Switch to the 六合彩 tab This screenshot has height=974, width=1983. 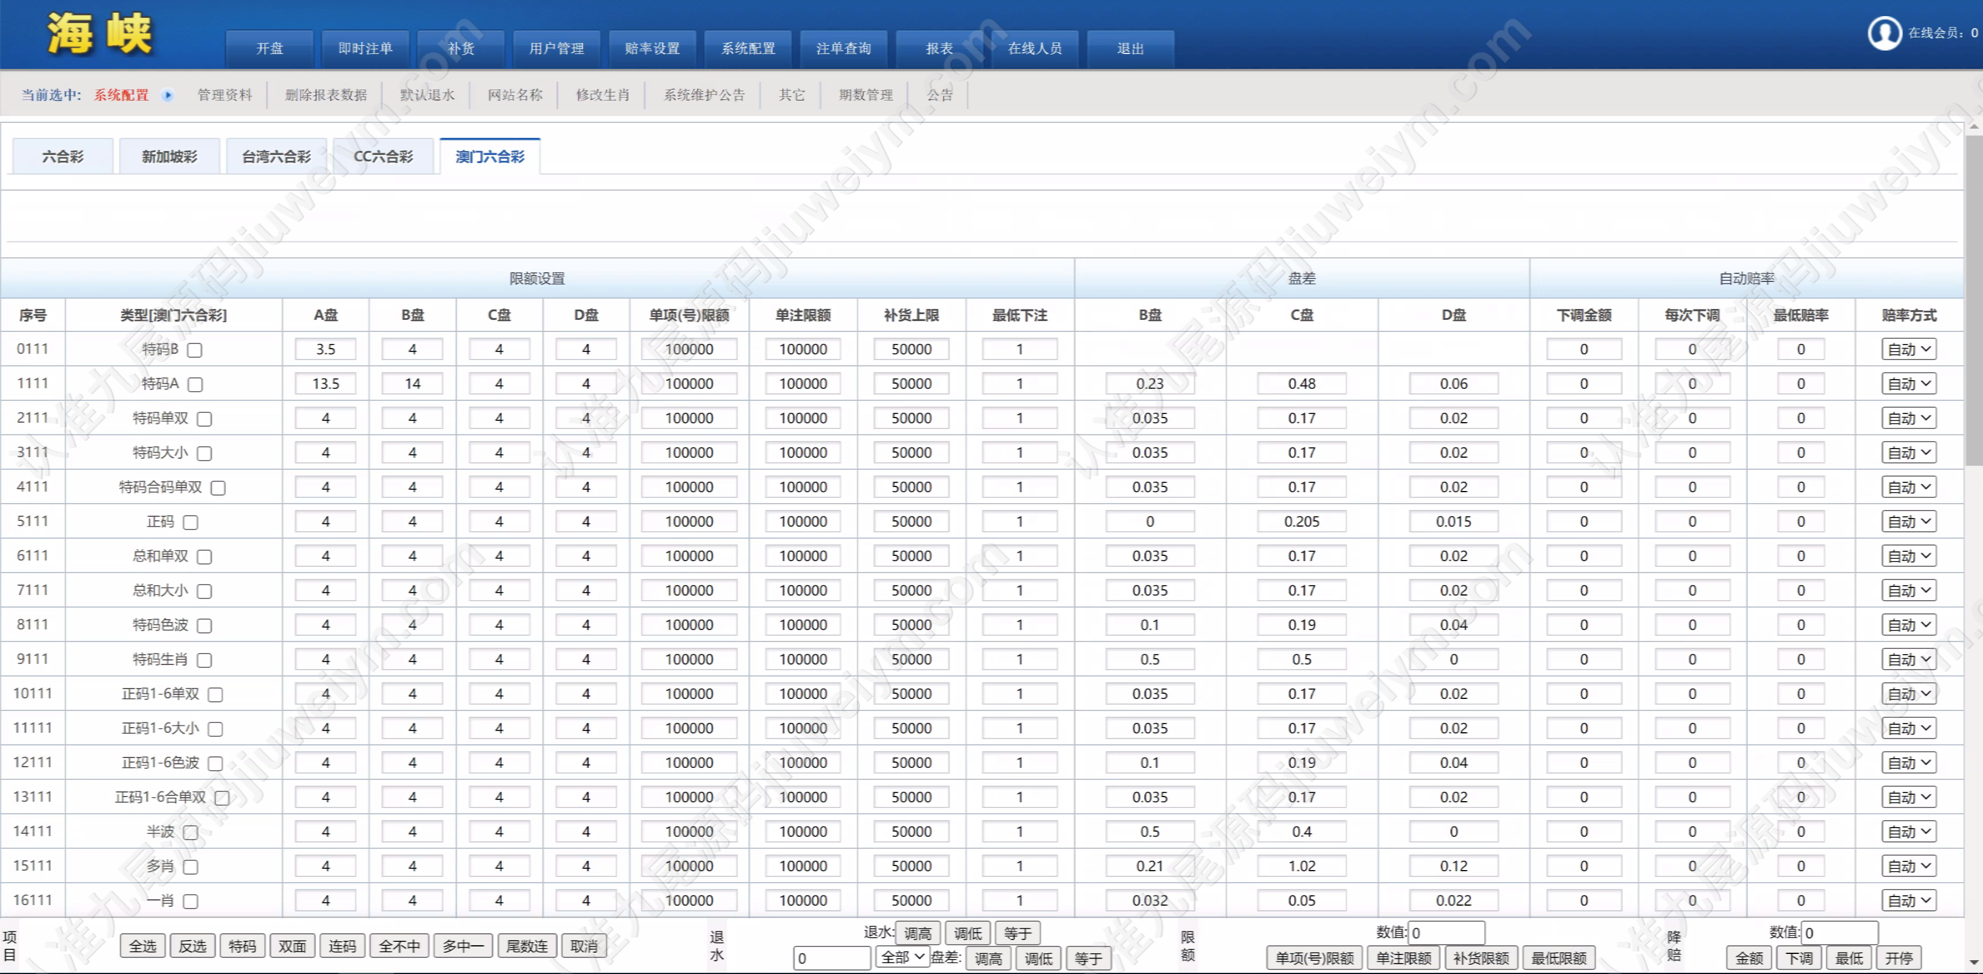[63, 156]
